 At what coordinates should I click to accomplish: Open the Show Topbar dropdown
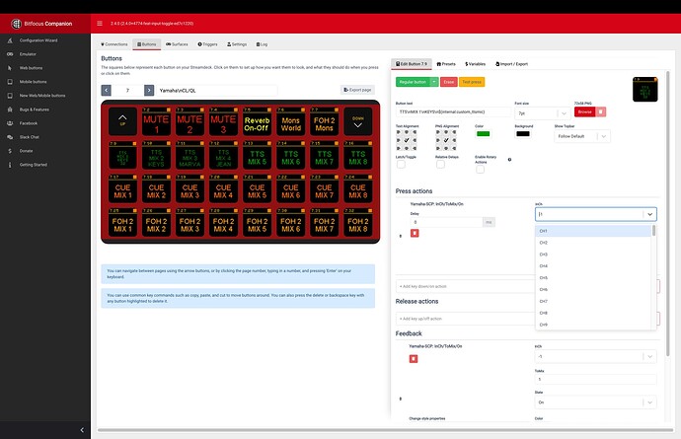click(x=582, y=136)
